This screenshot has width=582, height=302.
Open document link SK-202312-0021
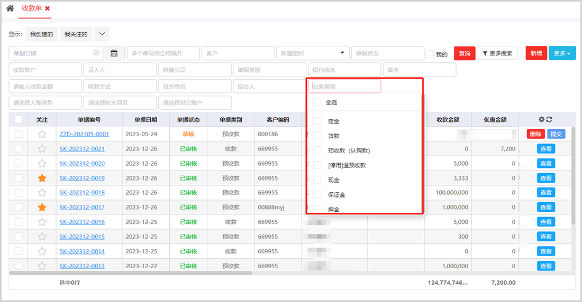pyautogui.click(x=82, y=149)
